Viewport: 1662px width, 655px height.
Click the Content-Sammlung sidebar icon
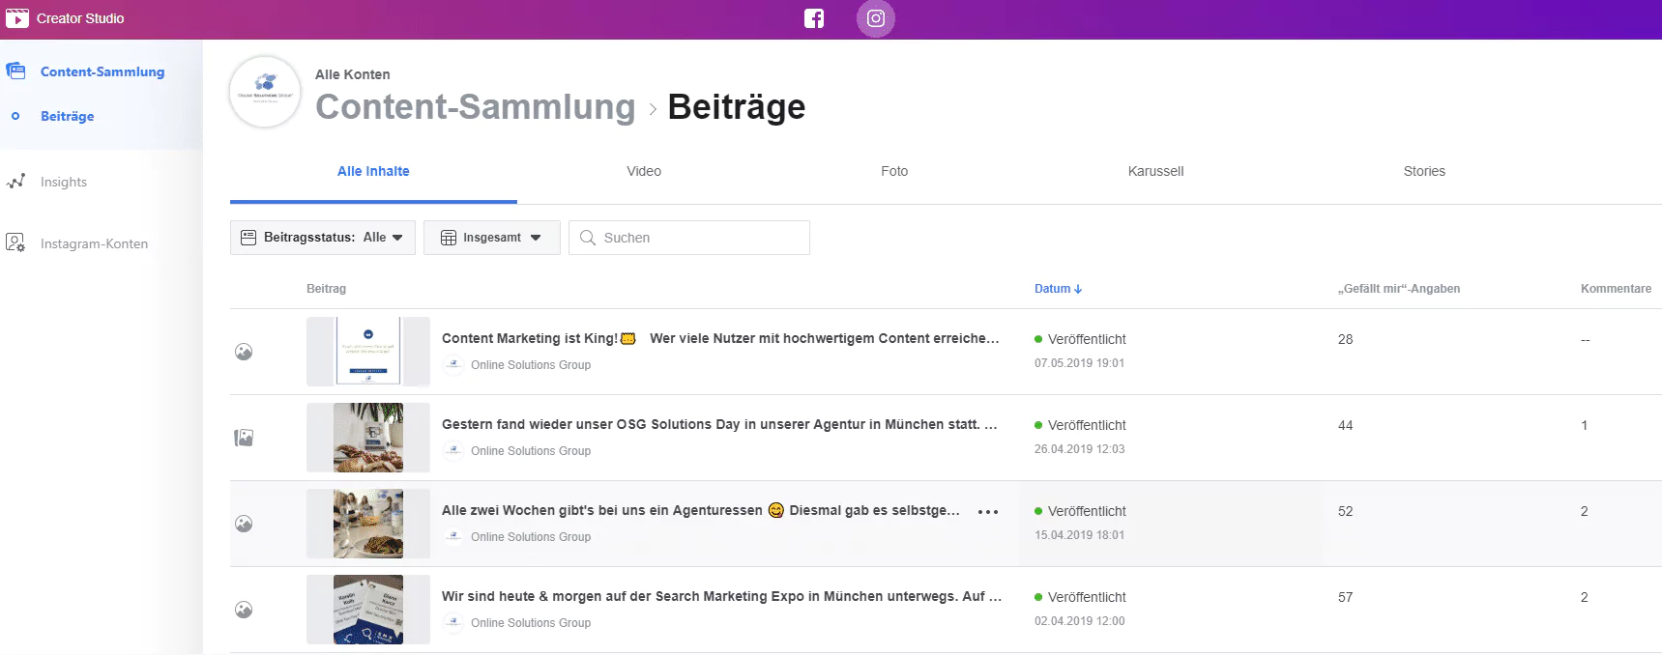coord(15,71)
